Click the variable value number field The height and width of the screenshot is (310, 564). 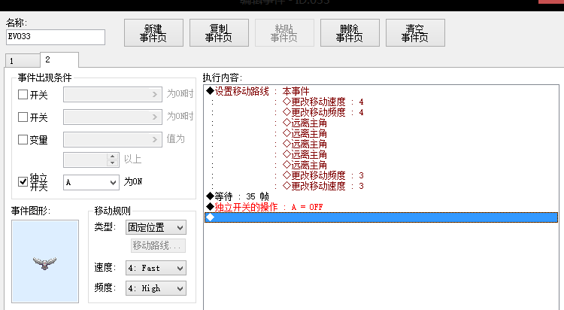click(x=85, y=160)
